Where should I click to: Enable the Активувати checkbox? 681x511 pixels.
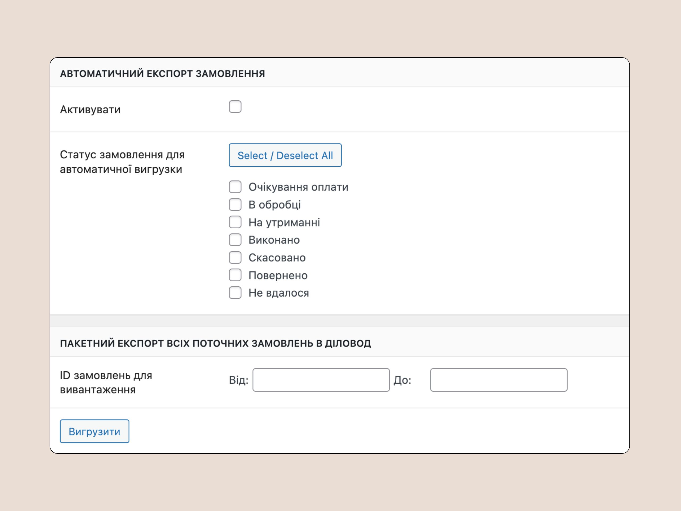(x=235, y=106)
